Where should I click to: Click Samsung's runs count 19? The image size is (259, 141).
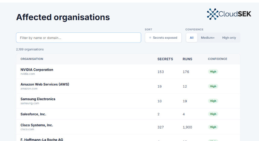pyautogui.click(x=185, y=101)
